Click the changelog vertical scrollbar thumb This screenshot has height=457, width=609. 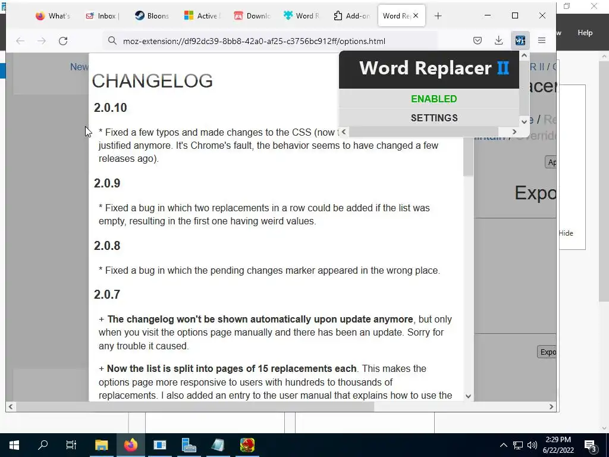468,156
